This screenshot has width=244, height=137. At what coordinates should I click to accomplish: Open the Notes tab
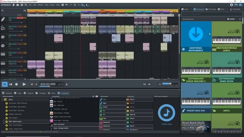tap(52, 93)
